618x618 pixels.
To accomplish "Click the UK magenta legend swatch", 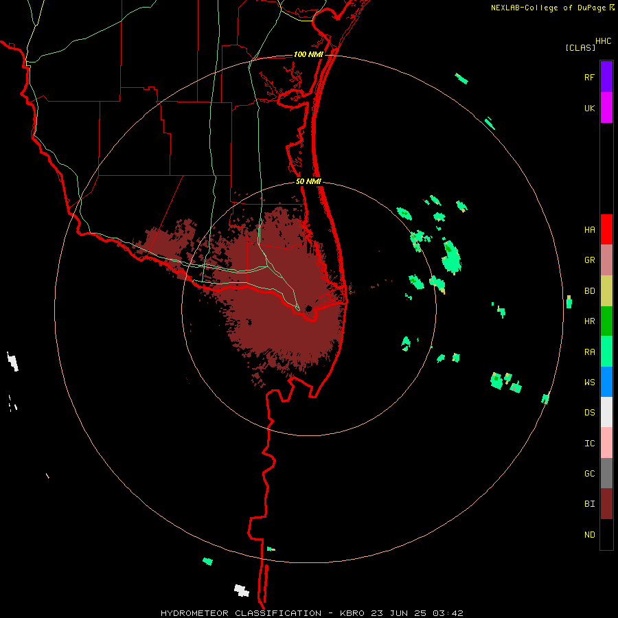I will click(606, 108).
